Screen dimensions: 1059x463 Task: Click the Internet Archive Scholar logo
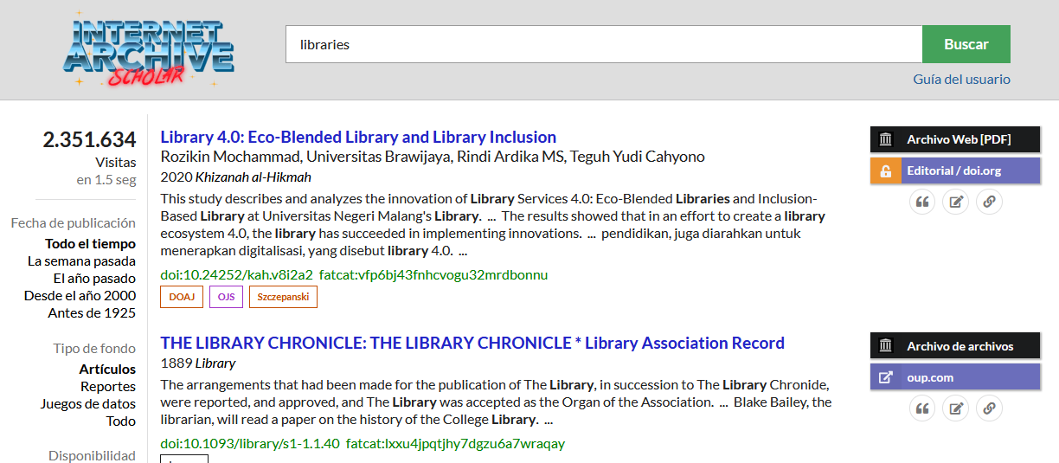pyautogui.click(x=148, y=49)
